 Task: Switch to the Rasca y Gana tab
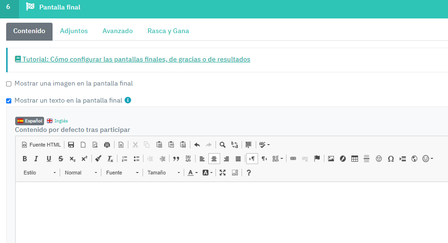[x=168, y=31]
